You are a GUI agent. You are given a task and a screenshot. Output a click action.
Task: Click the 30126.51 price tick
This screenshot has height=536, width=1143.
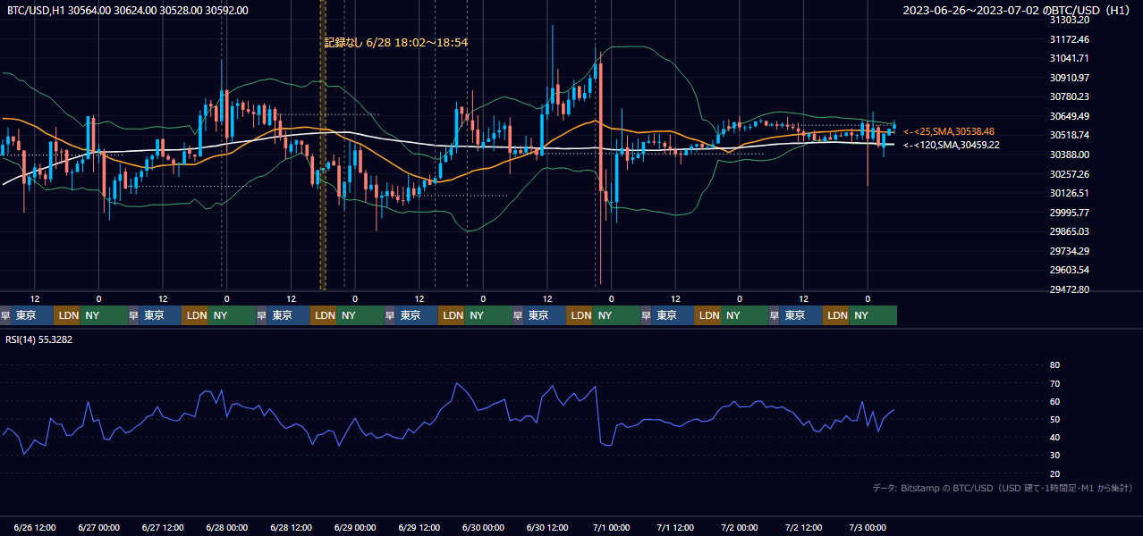click(x=1069, y=193)
